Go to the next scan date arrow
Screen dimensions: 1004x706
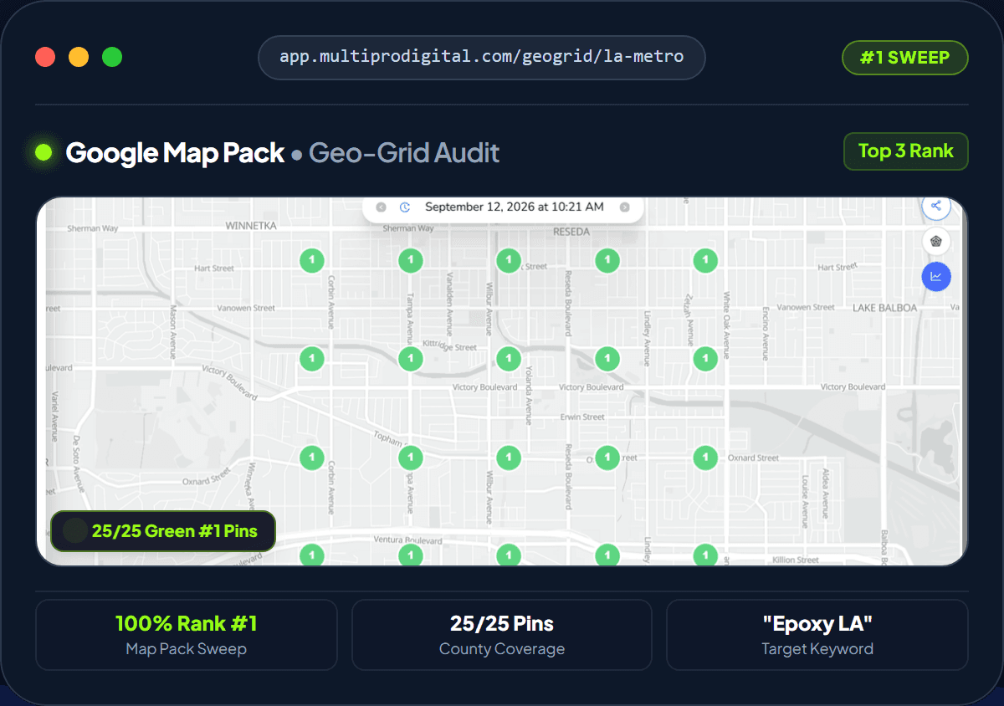pyautogui.click(x=624, y=207)
